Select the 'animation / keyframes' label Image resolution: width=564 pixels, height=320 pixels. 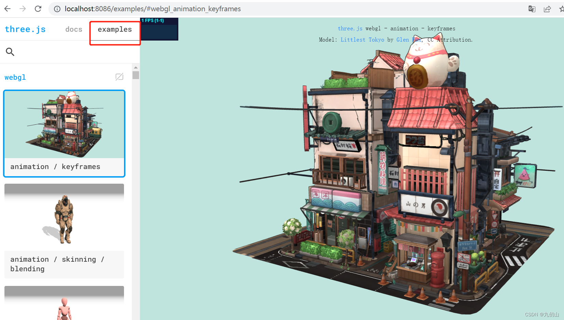[x=55, y=167]
